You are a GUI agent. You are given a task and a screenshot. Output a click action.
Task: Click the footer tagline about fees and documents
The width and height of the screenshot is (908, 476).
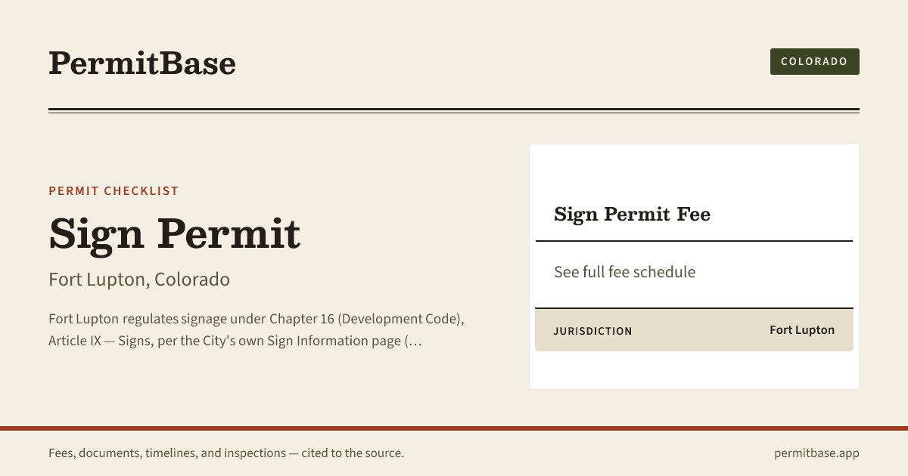point(226,453)
